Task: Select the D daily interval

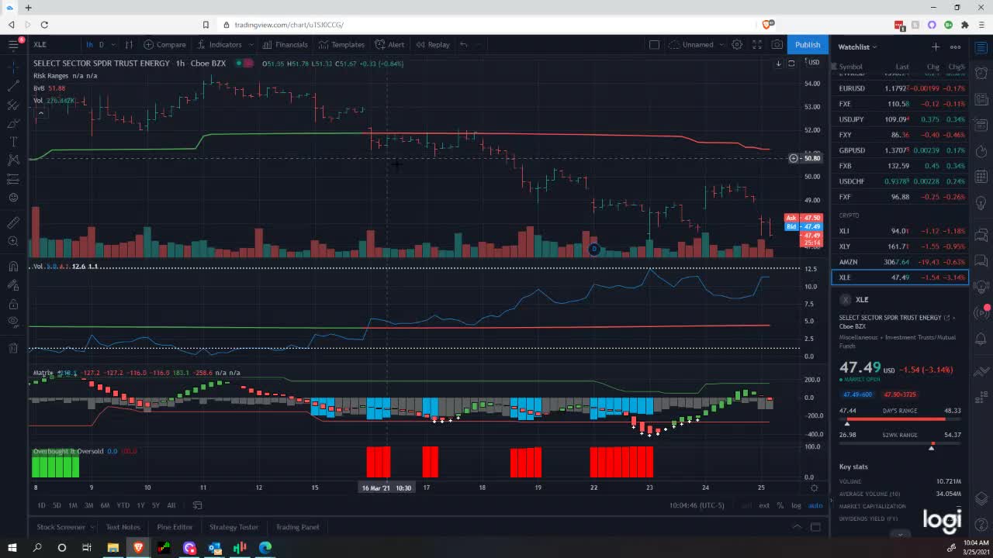Action: pyautogui.click(x=101, y=44)
